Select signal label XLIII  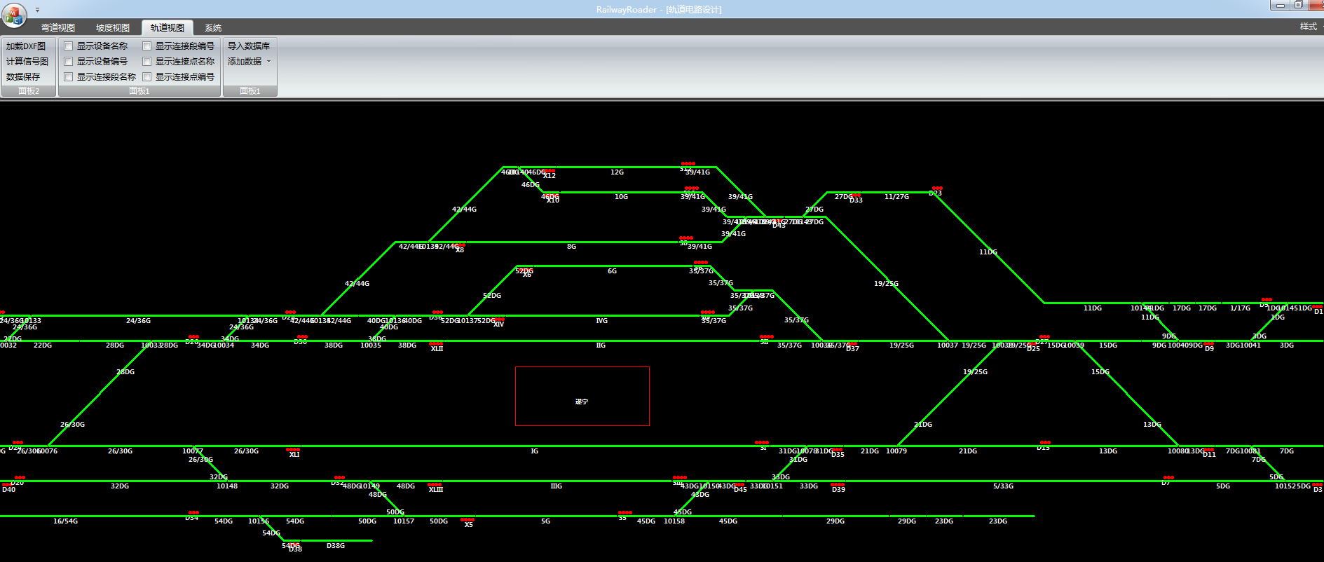click(436, 490)
